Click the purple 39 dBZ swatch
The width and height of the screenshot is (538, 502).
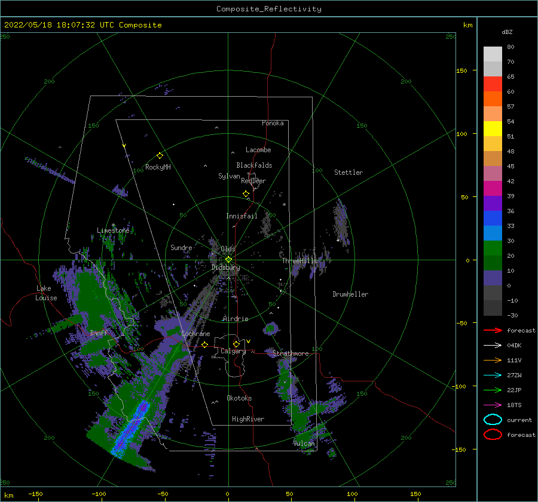pyautogui.click(x=493, y=203)
